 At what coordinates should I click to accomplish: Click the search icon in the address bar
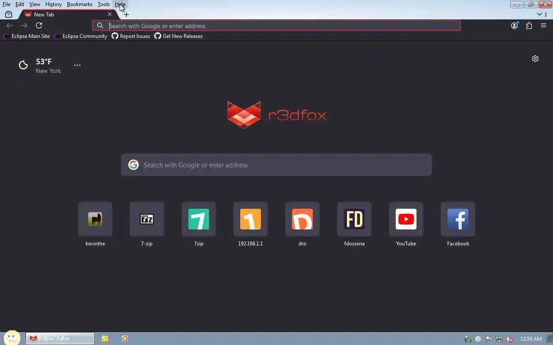pos(100,25)
